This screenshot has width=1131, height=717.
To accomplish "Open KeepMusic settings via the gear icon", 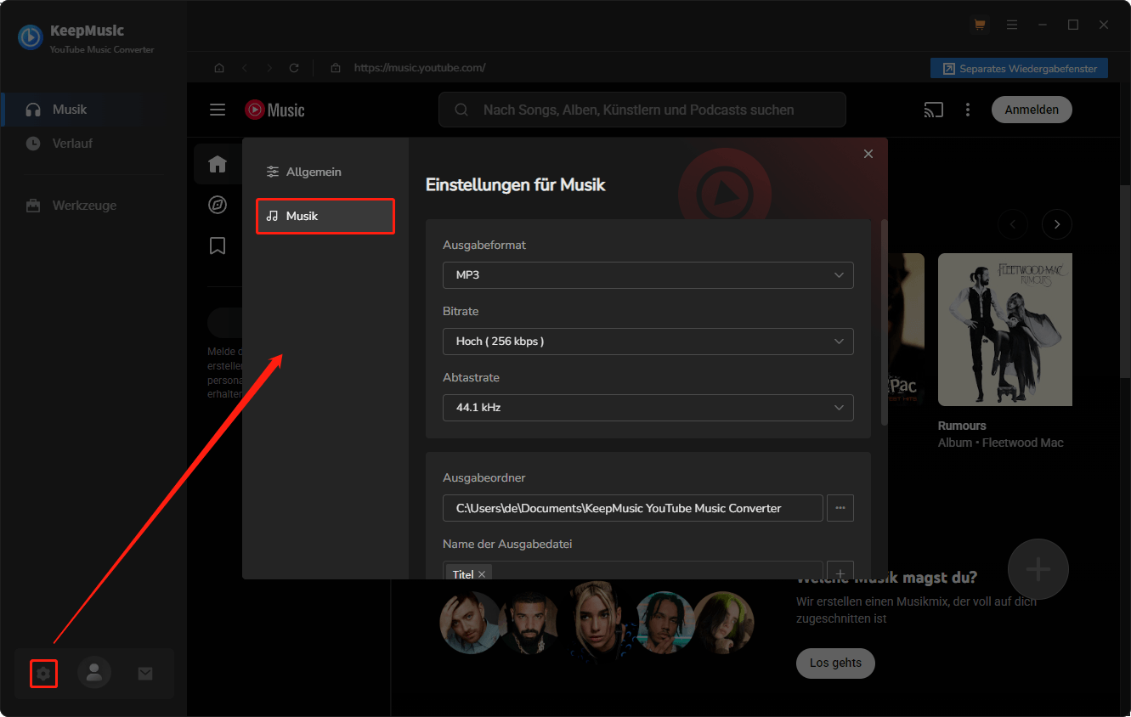I will 43,673.
